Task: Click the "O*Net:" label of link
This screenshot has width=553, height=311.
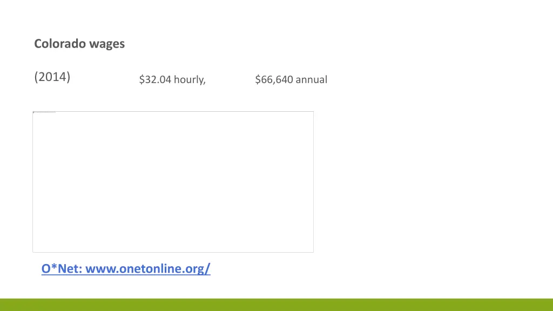Action: (x=62, y=268)
